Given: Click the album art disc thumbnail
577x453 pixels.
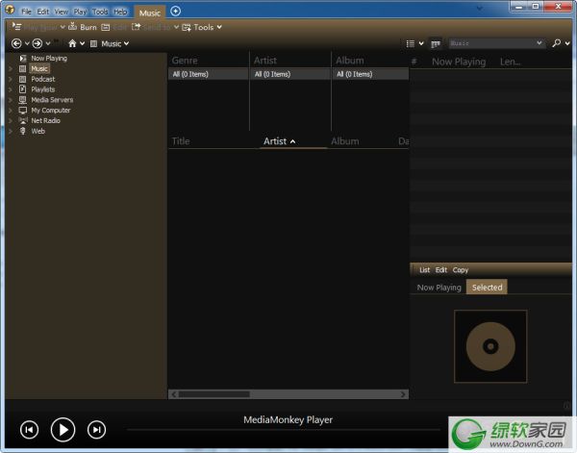Looking at the screenshot, I should 490,346.
